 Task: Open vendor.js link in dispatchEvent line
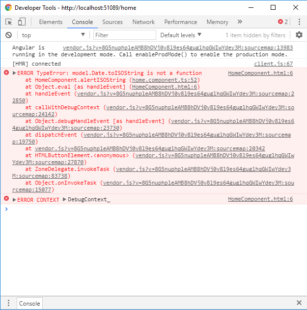(187, 135)
